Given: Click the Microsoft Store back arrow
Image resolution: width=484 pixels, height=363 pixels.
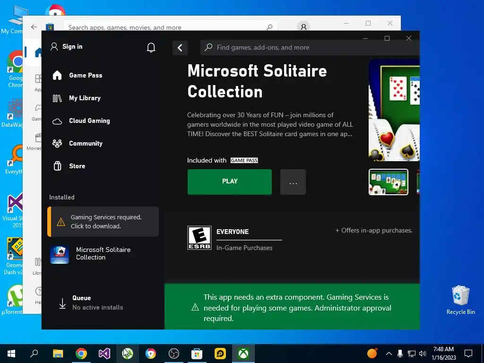Looking at the screenshot, I should click(x=34, y=27).
